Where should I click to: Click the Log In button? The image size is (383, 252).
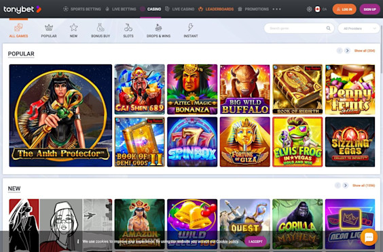[x=344, y=9]
